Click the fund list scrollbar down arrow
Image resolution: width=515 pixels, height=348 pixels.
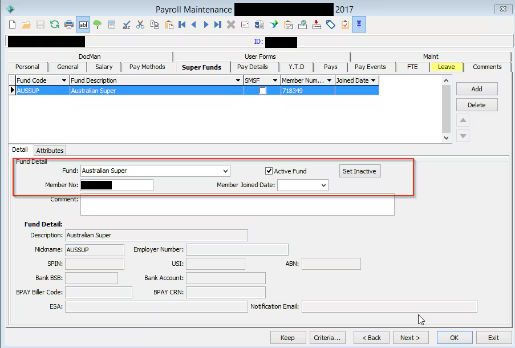click(x=446, y=138)
